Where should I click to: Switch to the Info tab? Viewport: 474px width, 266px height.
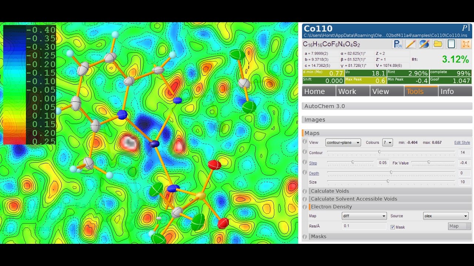(455, 91)
